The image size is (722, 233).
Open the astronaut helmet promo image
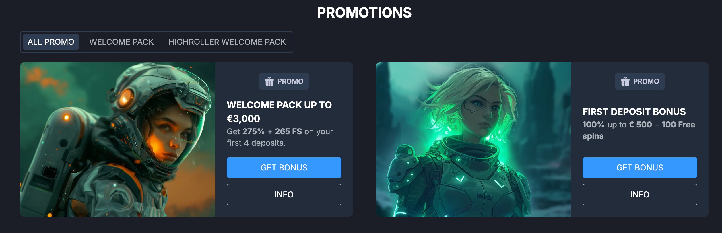pos(118,139)
